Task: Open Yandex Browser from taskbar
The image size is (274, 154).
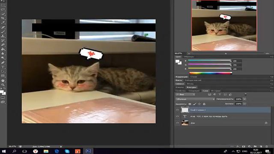Action: [x=36, y=151]
